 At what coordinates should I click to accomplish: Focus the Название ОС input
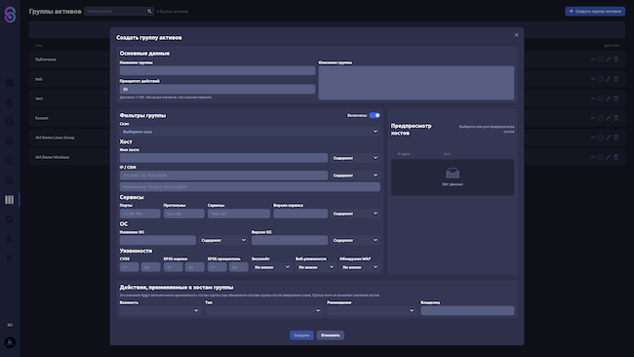tap(158, 240)
